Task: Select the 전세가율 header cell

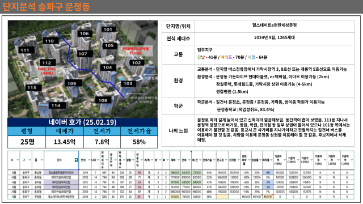Action: (139, 131)
